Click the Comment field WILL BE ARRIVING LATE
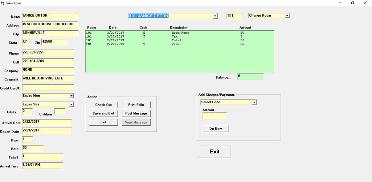The width and height of the screenshot is (372, 182). 48,79
